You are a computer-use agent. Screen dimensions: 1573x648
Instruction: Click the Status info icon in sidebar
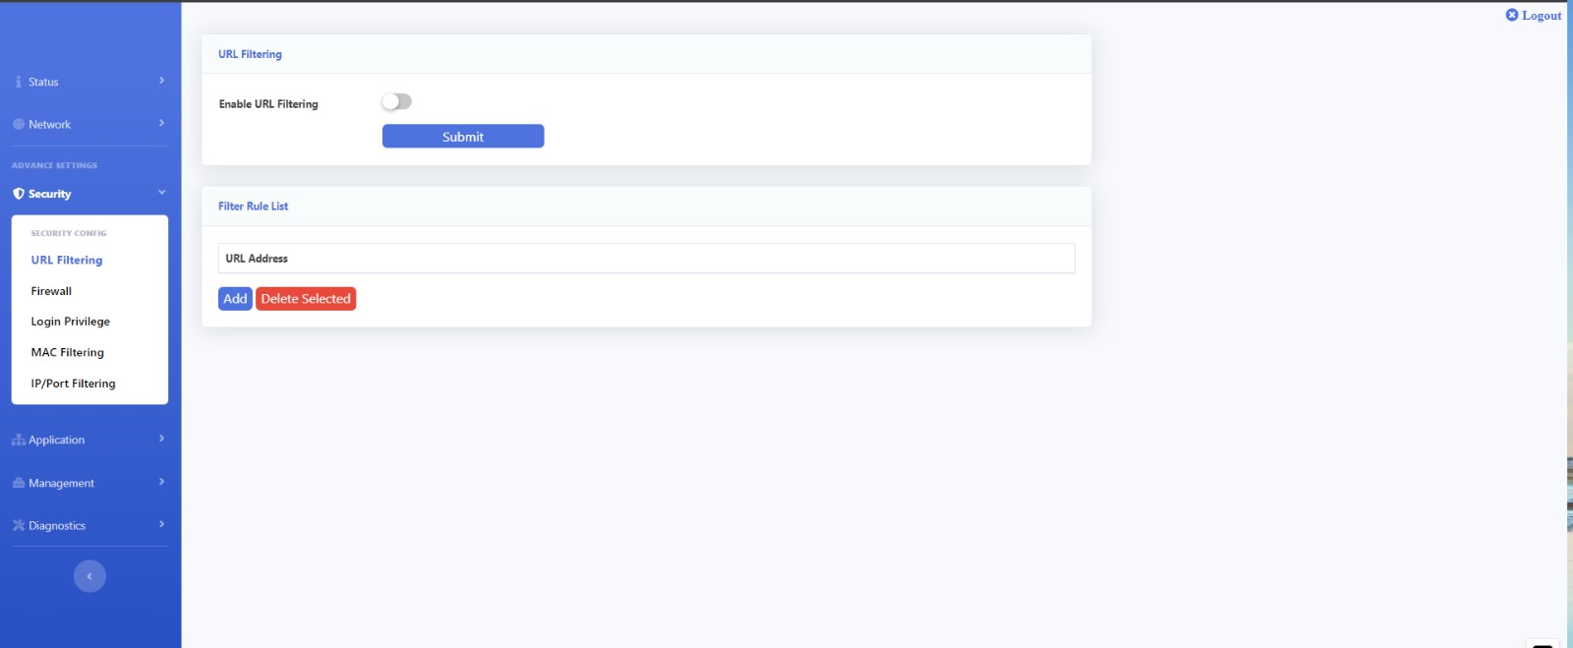18,82
